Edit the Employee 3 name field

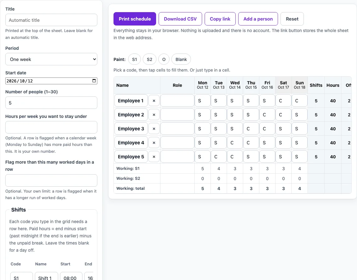[131, 129]
